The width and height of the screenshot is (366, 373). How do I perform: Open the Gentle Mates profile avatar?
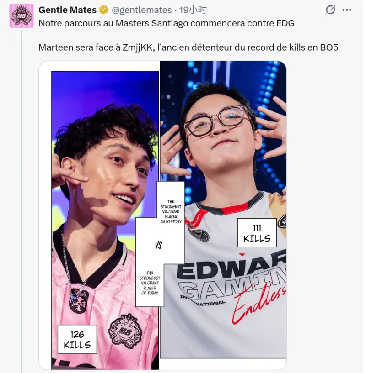click(22, 16)
